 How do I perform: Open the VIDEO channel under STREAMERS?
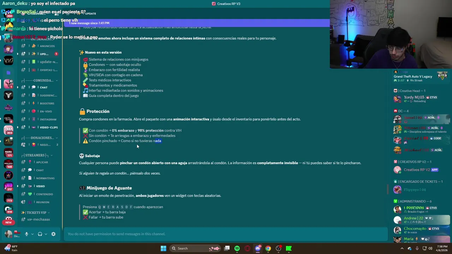click(x=40, y=186)
